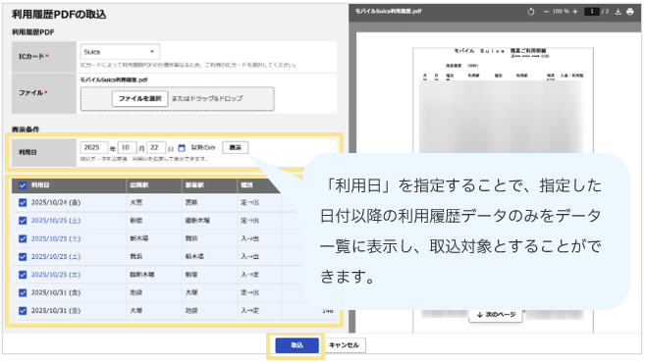This screenshot has width=646, height=363.
Task: Open the ICカード Suica dropdown
Action: [x=120, y=52]
